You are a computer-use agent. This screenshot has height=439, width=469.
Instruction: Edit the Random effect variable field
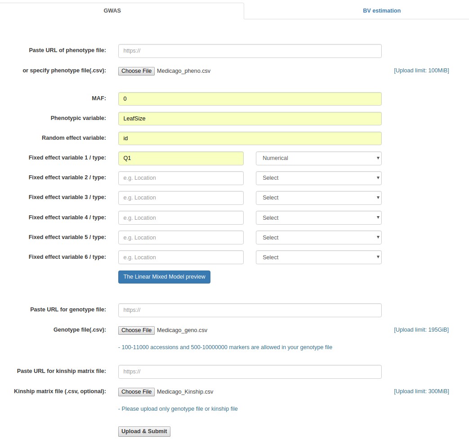coord(250,138)
